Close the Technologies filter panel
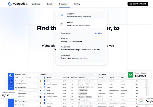 tap(36, 101)
